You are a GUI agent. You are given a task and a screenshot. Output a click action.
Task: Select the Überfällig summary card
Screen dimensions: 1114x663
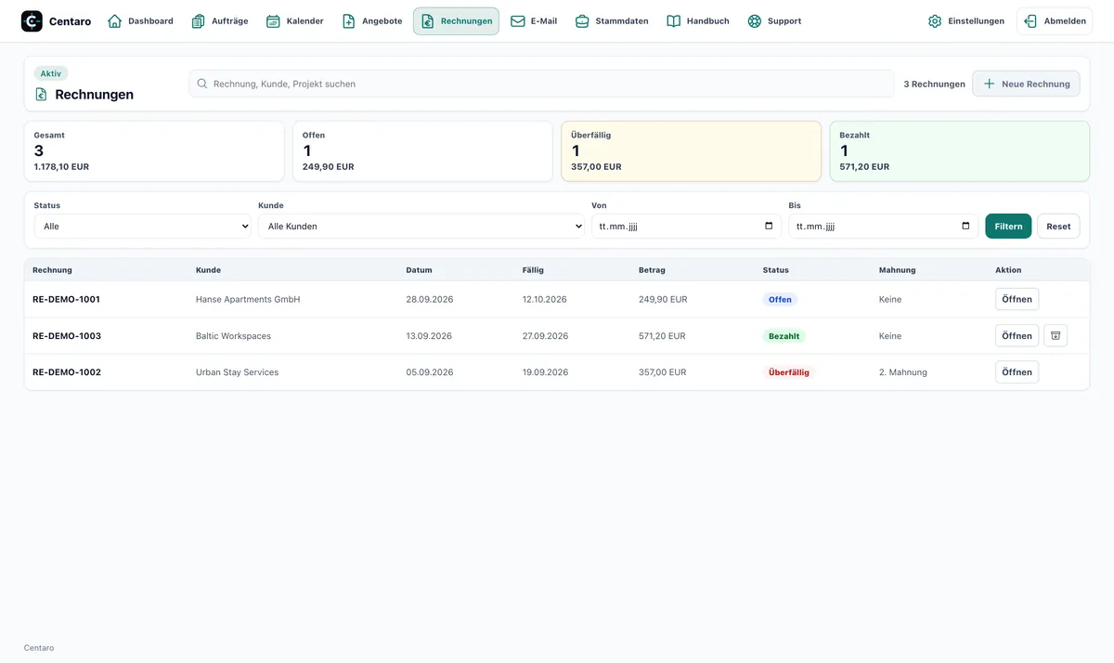(692, 151)
